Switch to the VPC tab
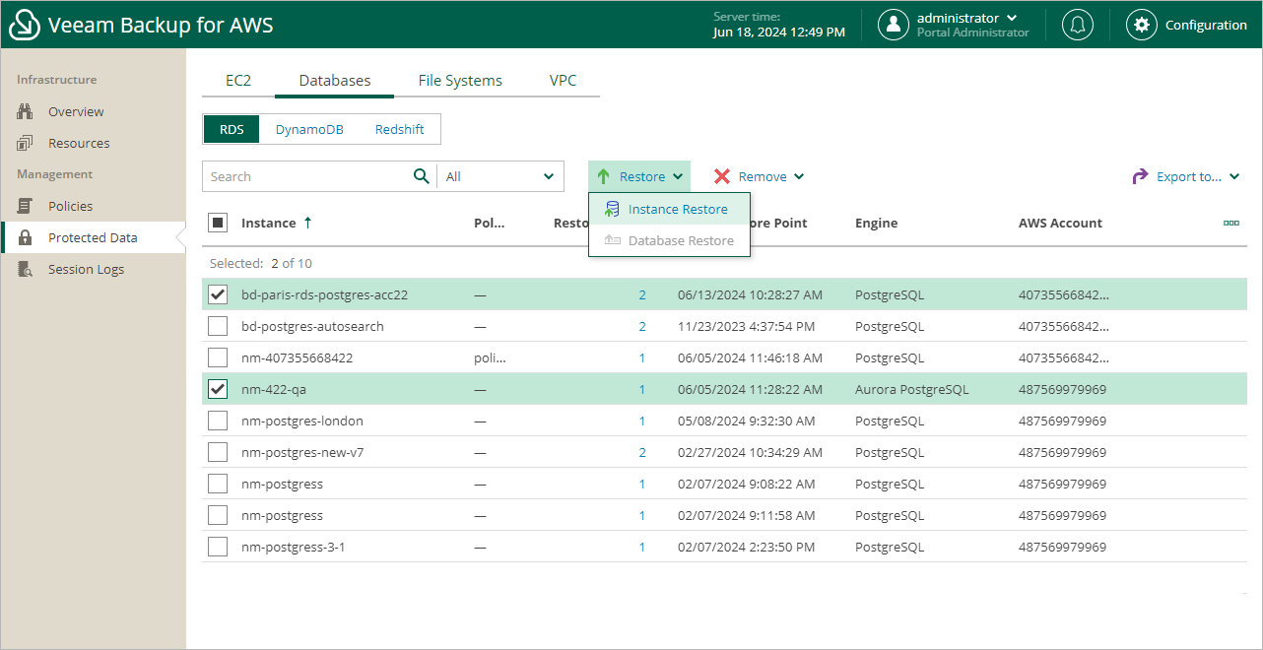Screen dimensions: 1263x650 (x=563, y=81)
